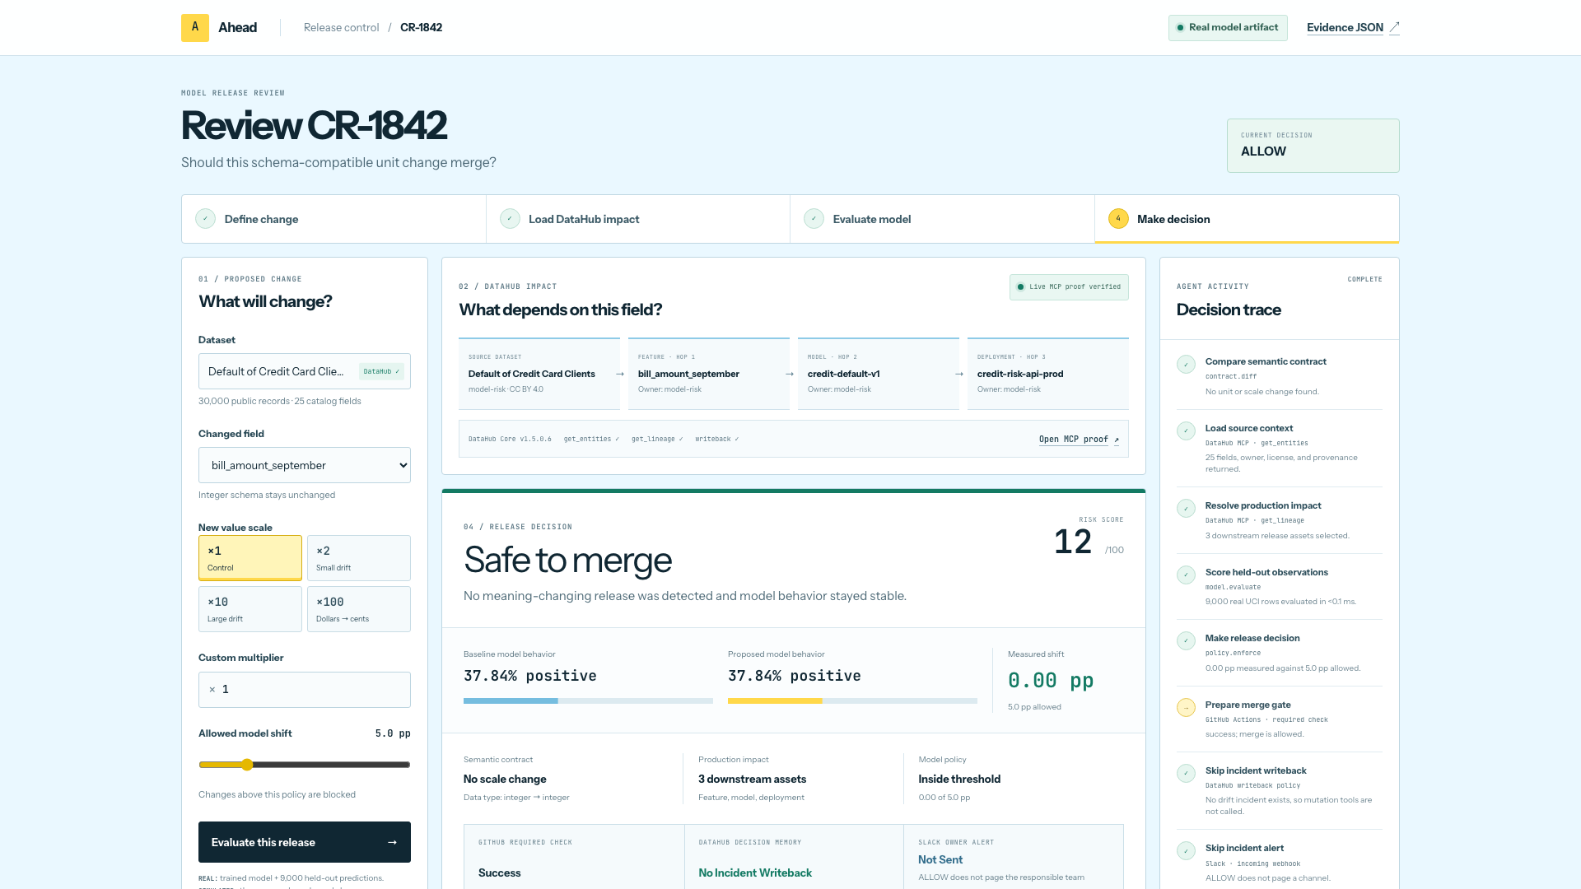Open the Evidence JSON external link arrow
Image resolution: width=1581 pixels, height=889 pixels.
(1394, 27)
